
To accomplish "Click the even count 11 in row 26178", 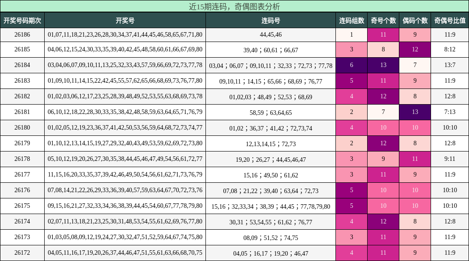I will [x=415, y=159].
